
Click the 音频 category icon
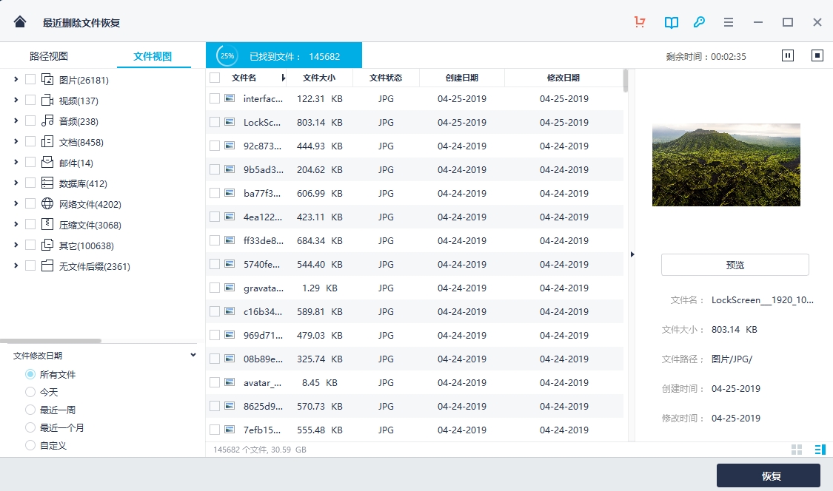[x=47, y=121]
